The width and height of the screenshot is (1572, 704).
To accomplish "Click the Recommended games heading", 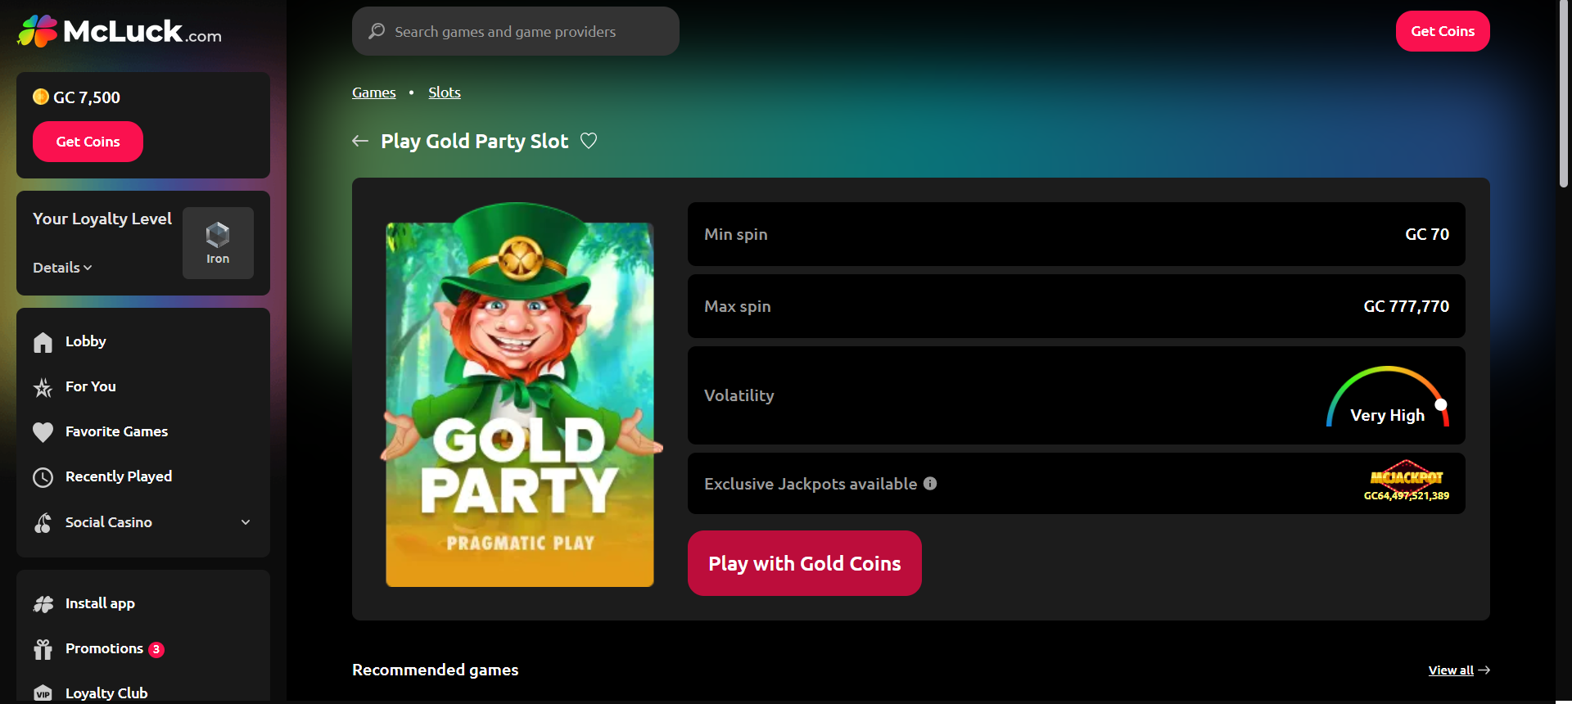I will [x=436, y=670].
